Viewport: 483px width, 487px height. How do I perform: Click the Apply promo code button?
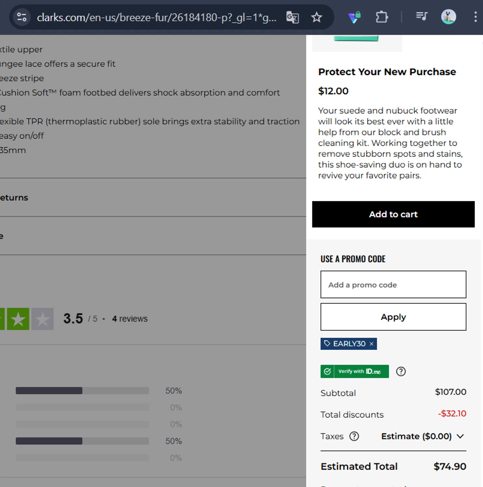pyautogui.click(x=393, y=317)
